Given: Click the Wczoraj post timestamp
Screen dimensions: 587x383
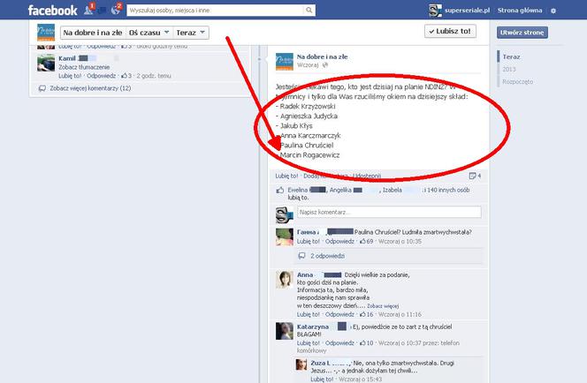Looking at the screenshot, I should click(308, 65).
